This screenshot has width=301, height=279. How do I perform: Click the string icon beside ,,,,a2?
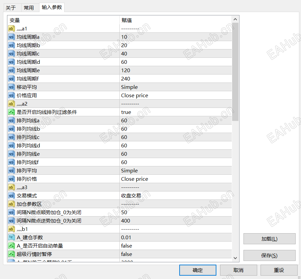pos(11,104)
